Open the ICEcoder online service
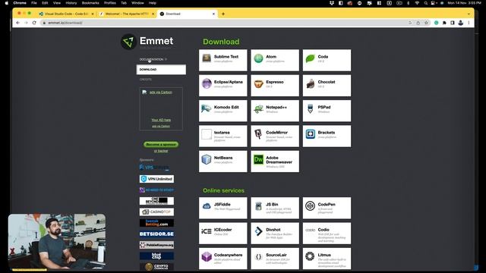 click(223, 233)
